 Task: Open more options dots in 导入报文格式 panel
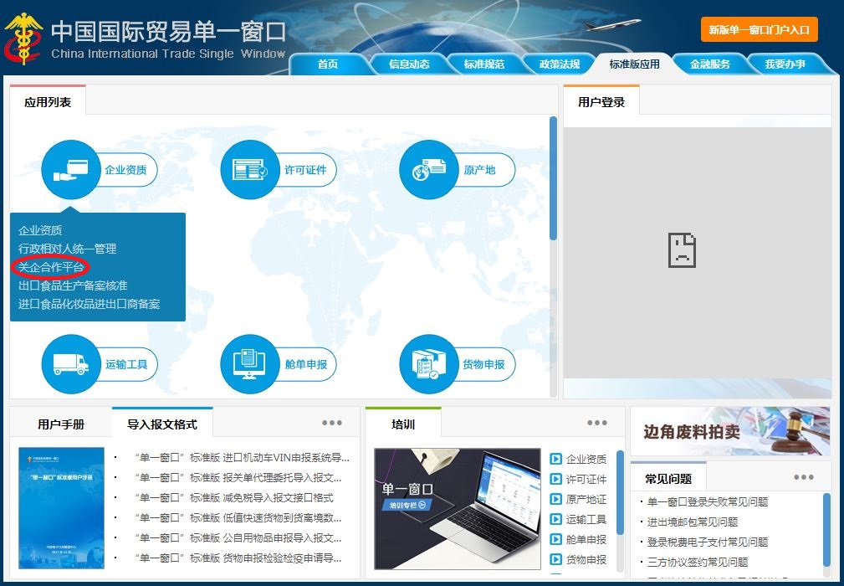(x=332, y=423)
